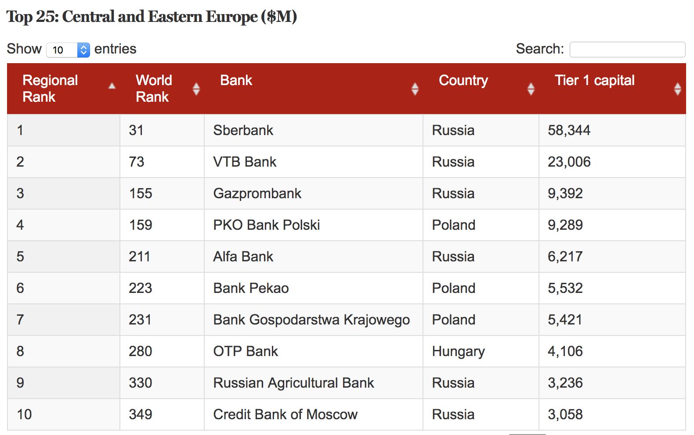Click the Bank column header label
This screenshot has height=435, width=694.
[x=236, y=80]
